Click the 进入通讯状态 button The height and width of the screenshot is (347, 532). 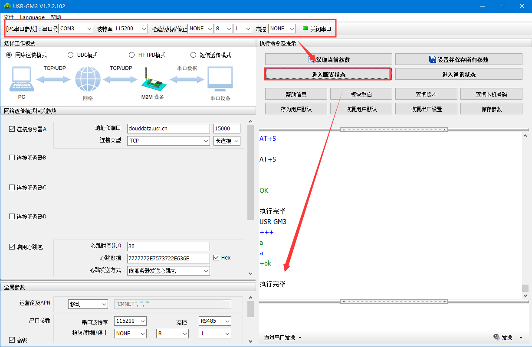pyautogui.click(x=458, y=75)
